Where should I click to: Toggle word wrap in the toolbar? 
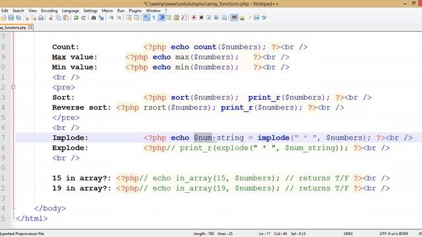(x=146, y=18)
